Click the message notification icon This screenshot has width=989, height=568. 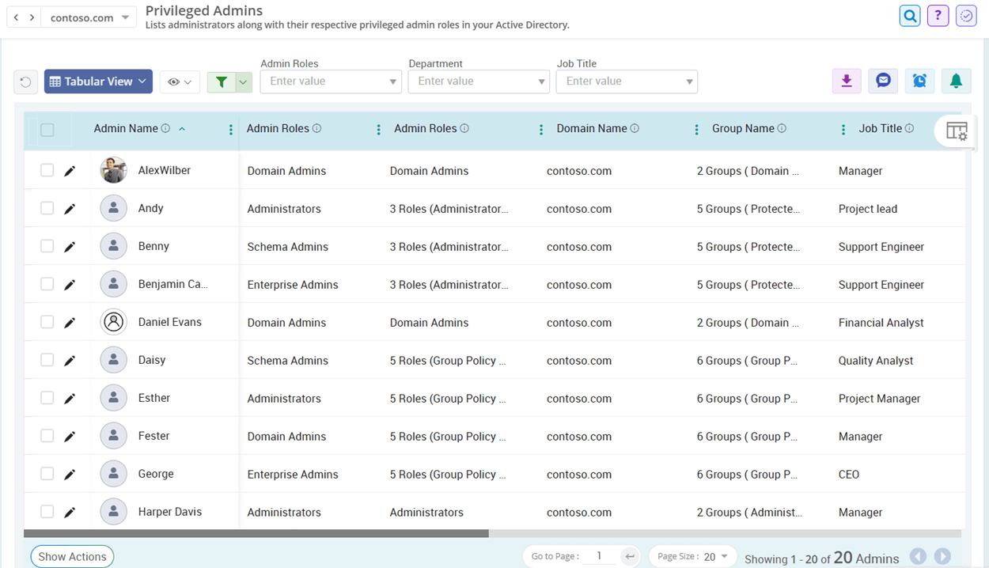click(883, 81)
